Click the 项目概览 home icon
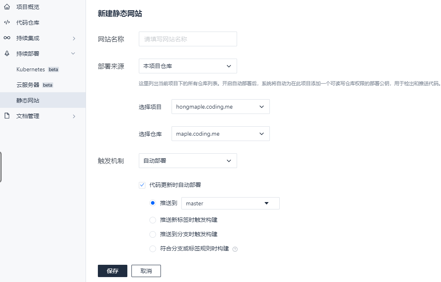Screen dimensions: 441x282 click(x=7, y=7)
